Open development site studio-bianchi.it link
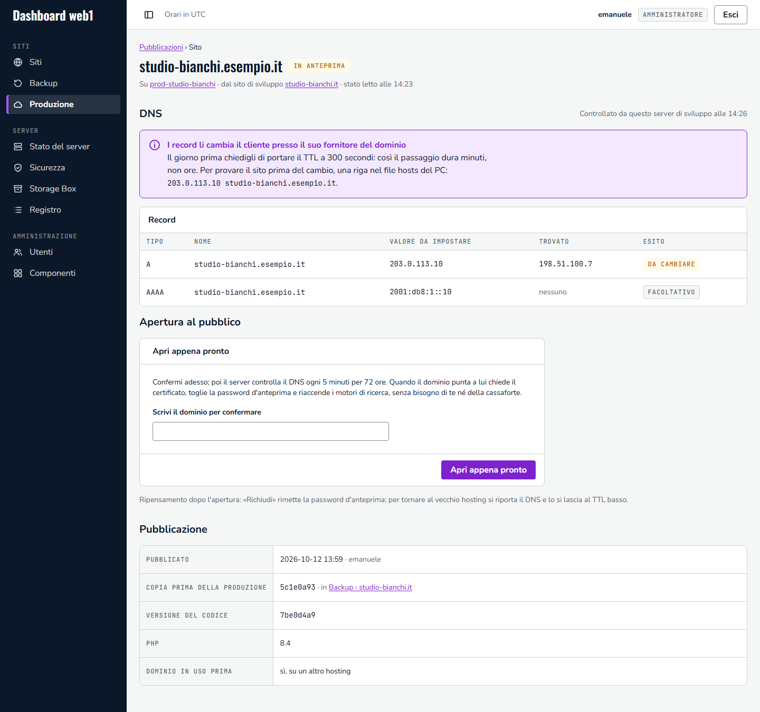Viewport: 760px width, 712px height. click(311, 84)
